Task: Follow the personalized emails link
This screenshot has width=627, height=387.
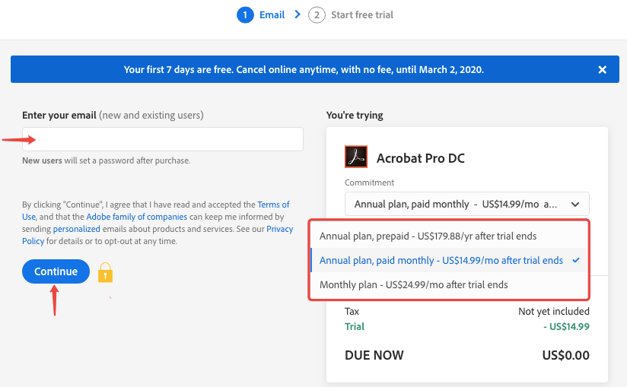Action: pos(76,229)
